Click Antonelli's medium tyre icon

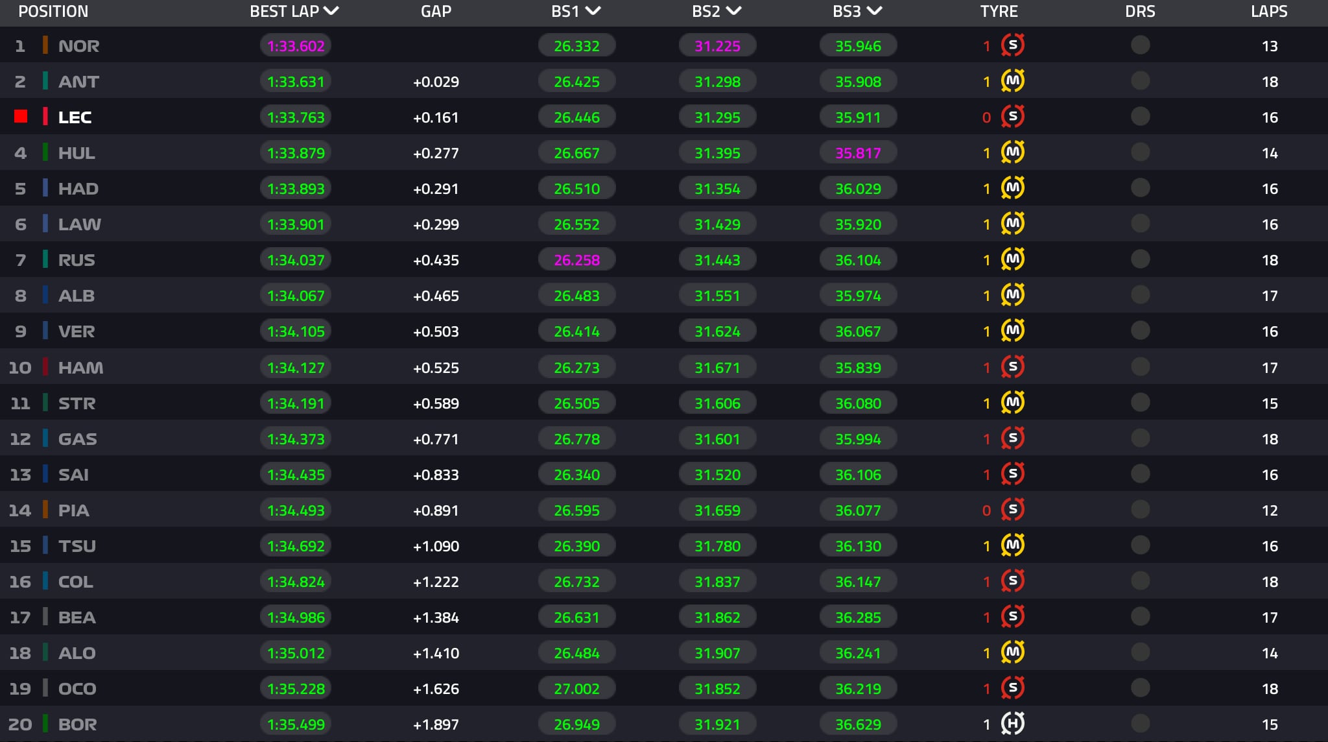1012,81
